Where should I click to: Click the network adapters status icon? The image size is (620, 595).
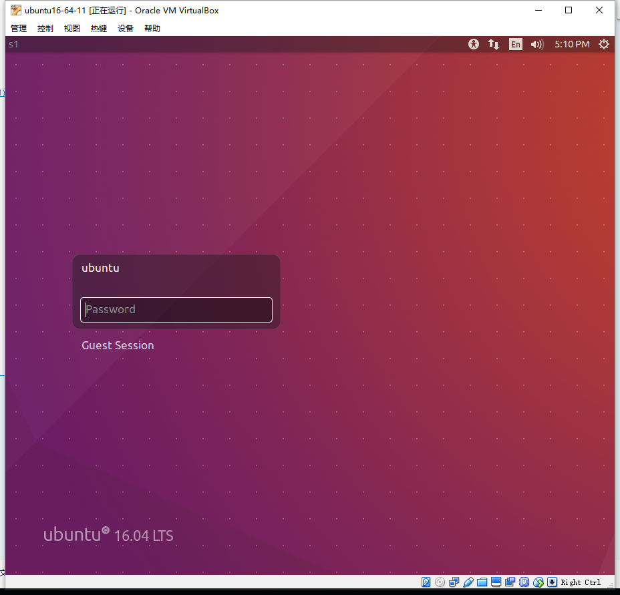[454, 582]
